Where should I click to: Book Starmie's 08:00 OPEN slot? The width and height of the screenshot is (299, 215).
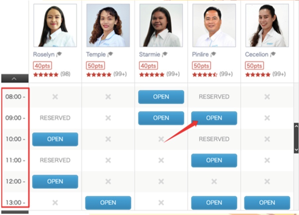click(x=161, y=97)
